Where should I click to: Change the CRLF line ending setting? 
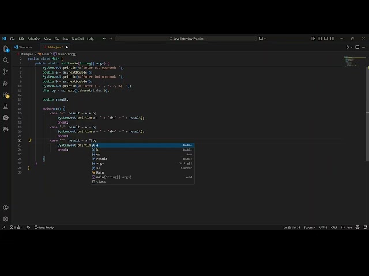[334, 227]
